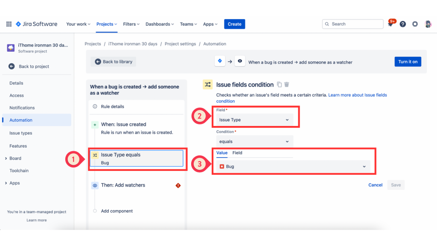The height and width of the screenshot is (246, 437).
Task: Open Rule details row
Action: (137, 106)
